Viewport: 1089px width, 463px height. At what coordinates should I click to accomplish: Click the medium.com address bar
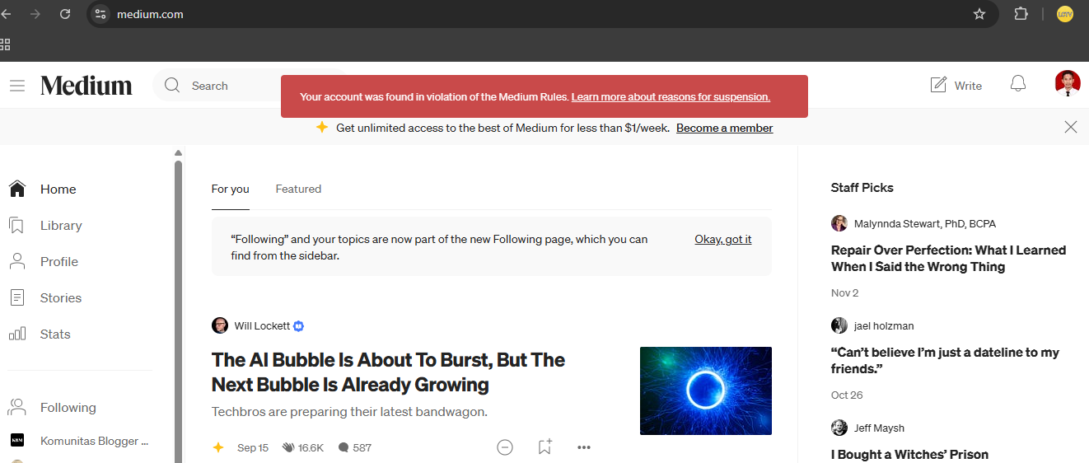point(544,14)
